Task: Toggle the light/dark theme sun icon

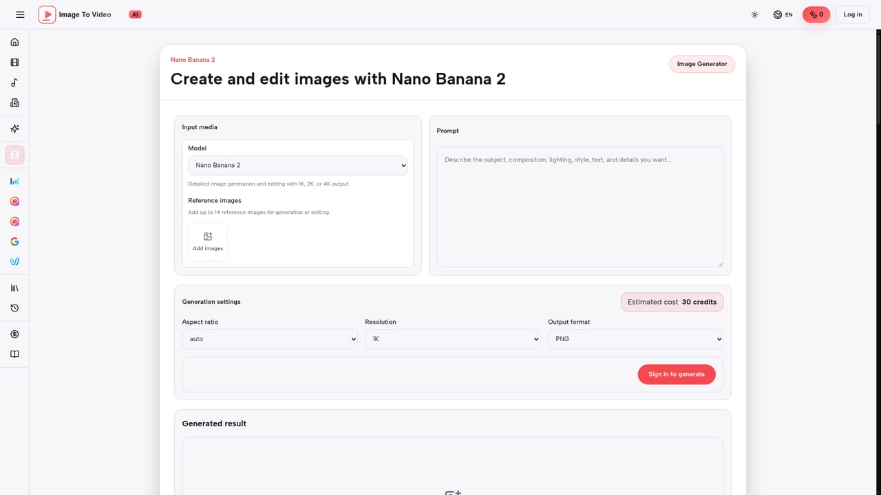Action: (x=755, y=14)
